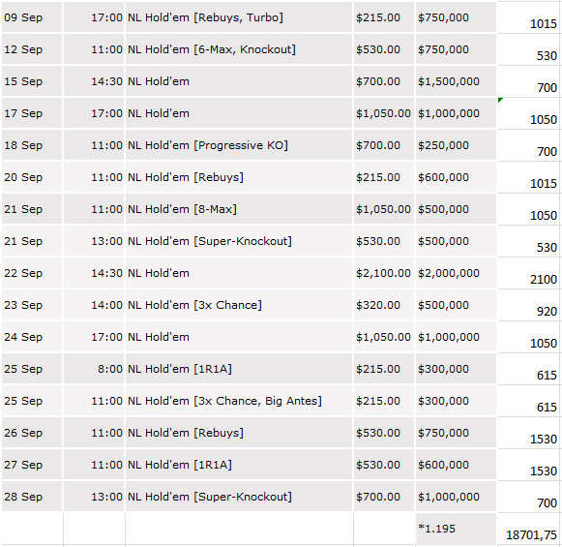Select the $1,500,000 guarantee cell
Viewport: 562px width, 547px height.
(x=456, y=81)
